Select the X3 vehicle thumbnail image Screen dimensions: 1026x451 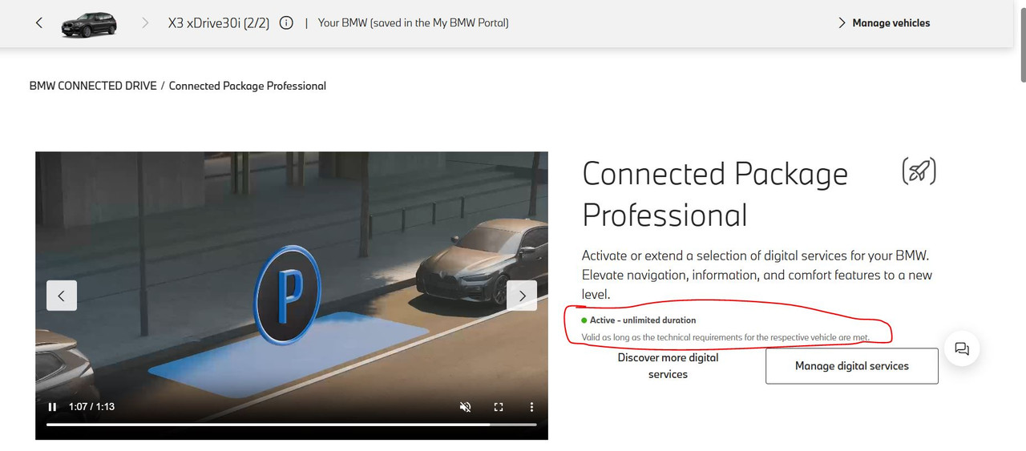point(89,24)
